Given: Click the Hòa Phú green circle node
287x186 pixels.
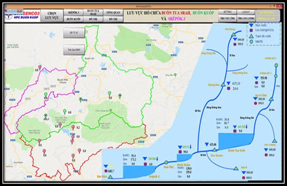Looking at the screenshot, I should 166,162.
